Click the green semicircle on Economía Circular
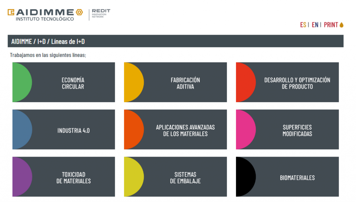Viewport: 356px width, 202px height. click(x=22, y=82)
